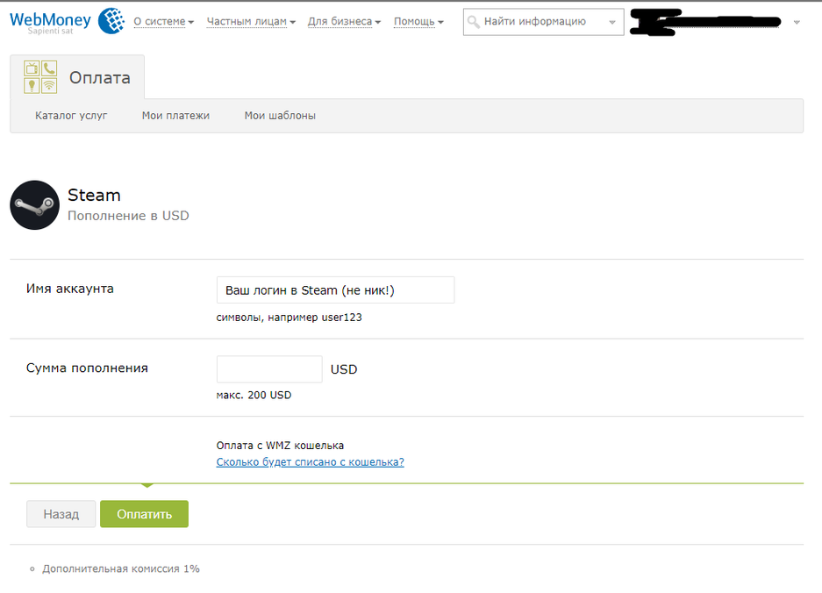Click the hint text символы, например user123
Screen dimensions: 822x593
point(289,318)
